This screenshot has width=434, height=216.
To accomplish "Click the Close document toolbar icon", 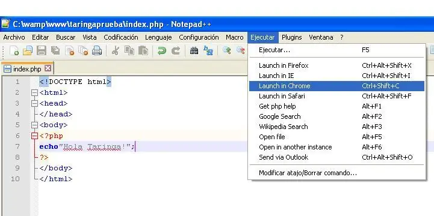I will pos(70,51).
